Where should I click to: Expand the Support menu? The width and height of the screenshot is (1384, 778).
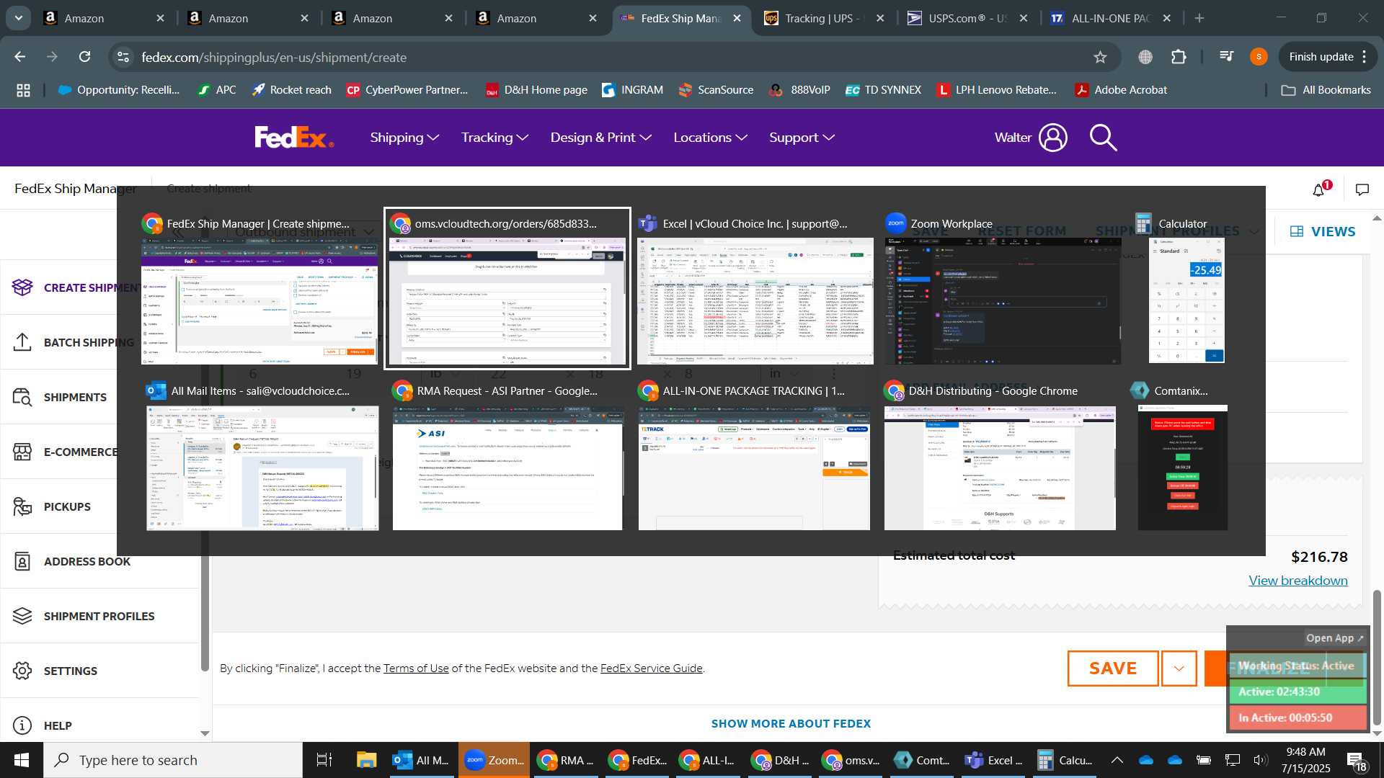coord(802,138)
